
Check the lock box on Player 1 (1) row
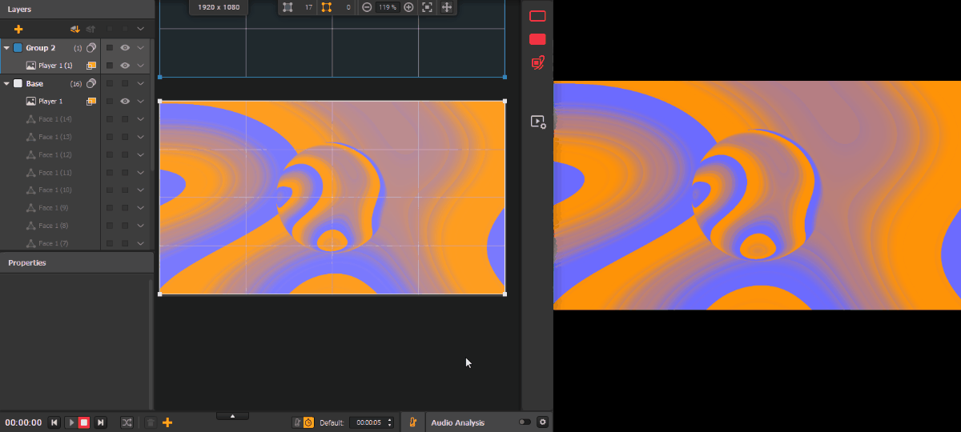click(x=110, y=66)
